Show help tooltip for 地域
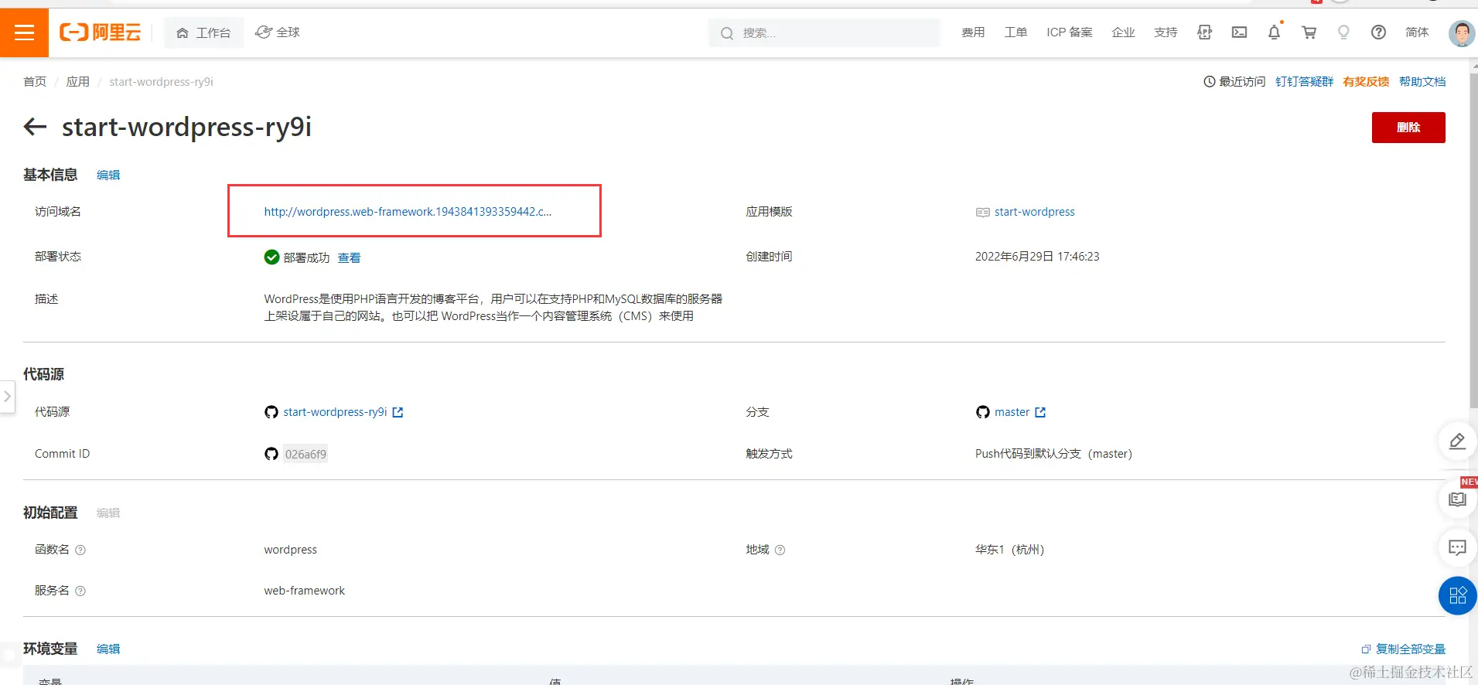Image resolution: width=1478 pixels, height=685 pixels. click(780, 550)
